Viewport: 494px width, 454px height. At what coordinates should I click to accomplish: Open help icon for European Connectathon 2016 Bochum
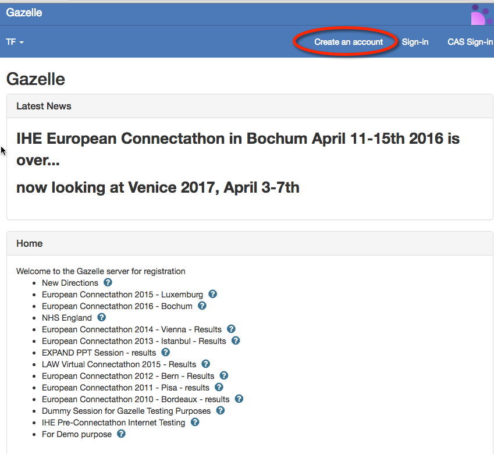pyautogui.click(x=202, y=306)
